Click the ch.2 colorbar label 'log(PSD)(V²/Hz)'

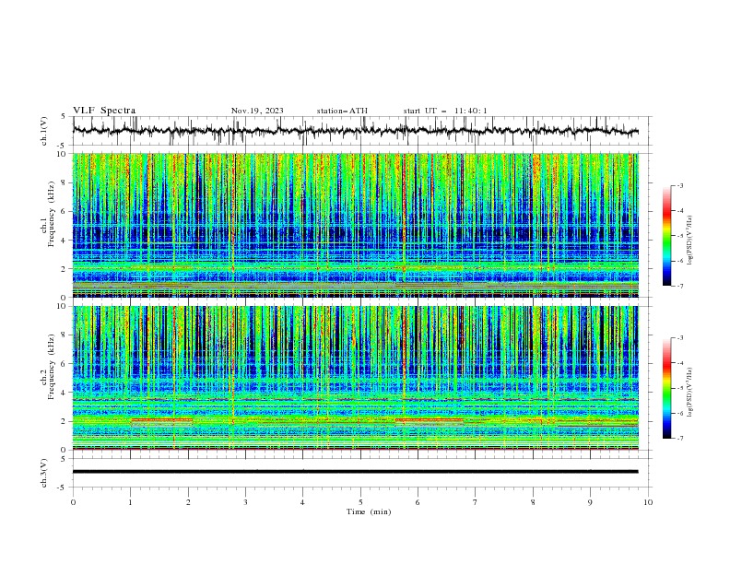tap(690, 392)
